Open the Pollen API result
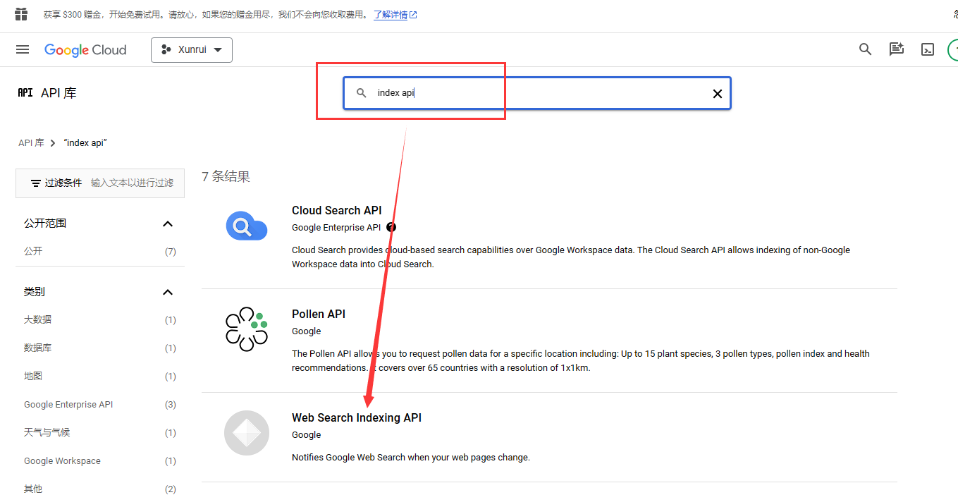 tap(319, 314)
